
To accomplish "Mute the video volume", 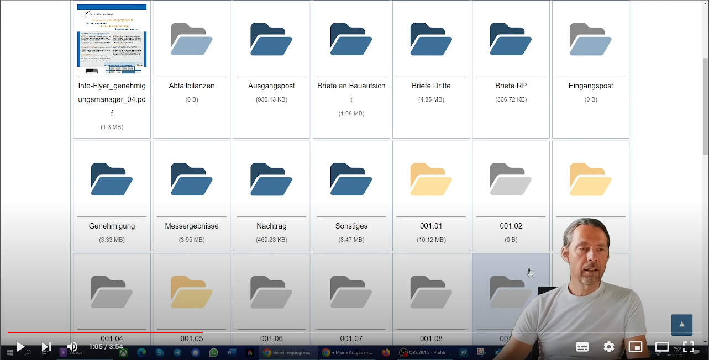I will click(72, 347).
